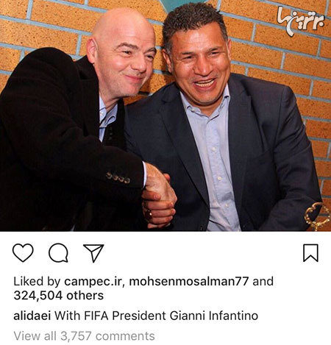
Task: Click the gold ornament at the photo edge
Action: [318, 217]
